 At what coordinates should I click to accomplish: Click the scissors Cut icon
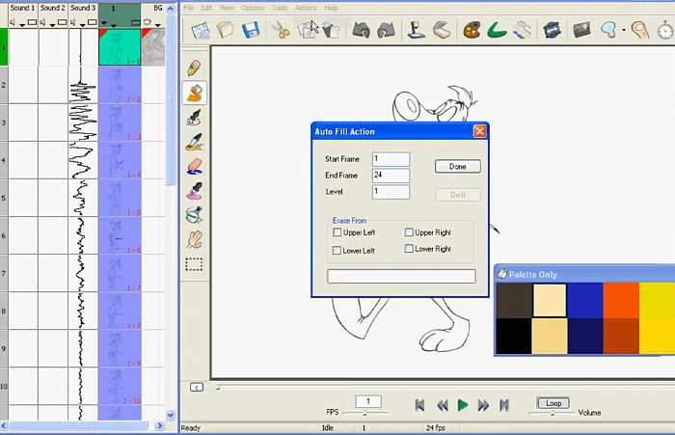click(x=281, y=31)
